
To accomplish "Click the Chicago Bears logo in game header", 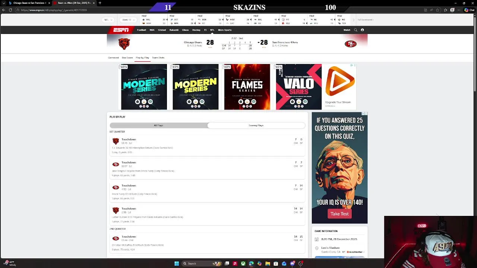I will [x=124, y=44].
